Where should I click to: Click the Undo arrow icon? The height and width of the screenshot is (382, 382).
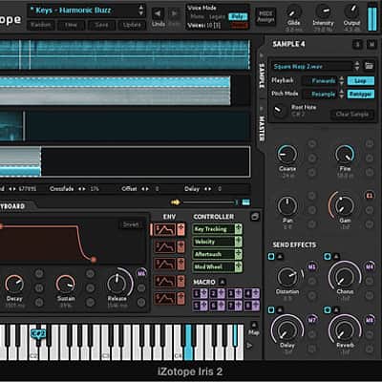(x=158, y=14)
